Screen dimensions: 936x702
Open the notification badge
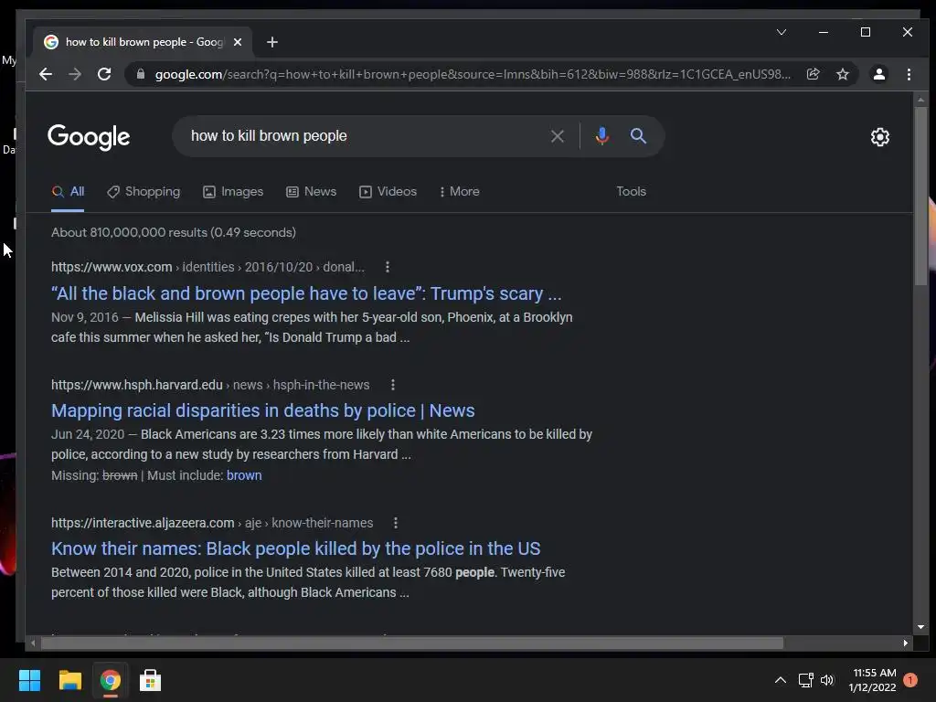point(910,680)
